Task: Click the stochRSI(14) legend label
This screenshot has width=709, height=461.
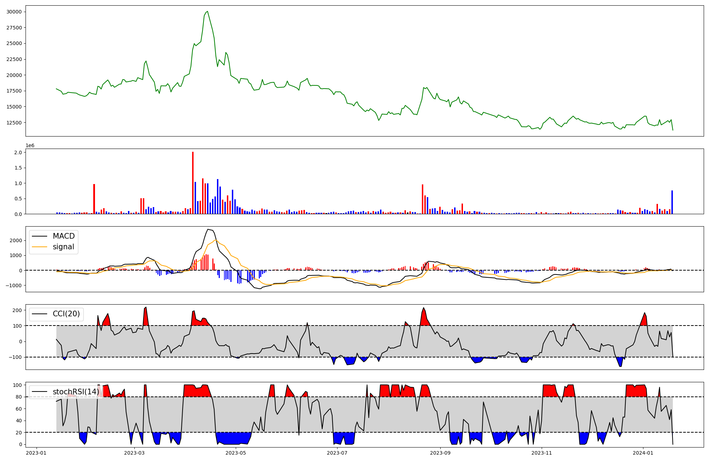Action: 76,392
